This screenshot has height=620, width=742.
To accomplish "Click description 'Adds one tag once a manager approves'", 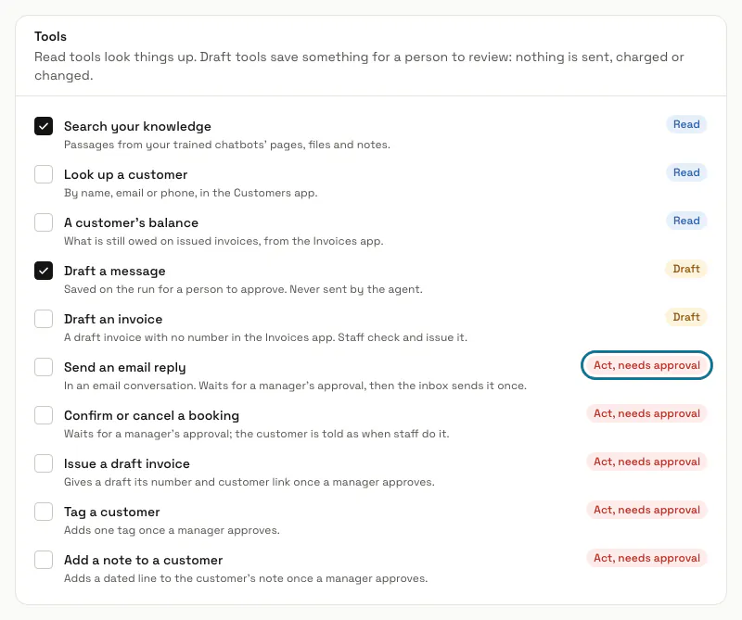I will pos(172,531).
